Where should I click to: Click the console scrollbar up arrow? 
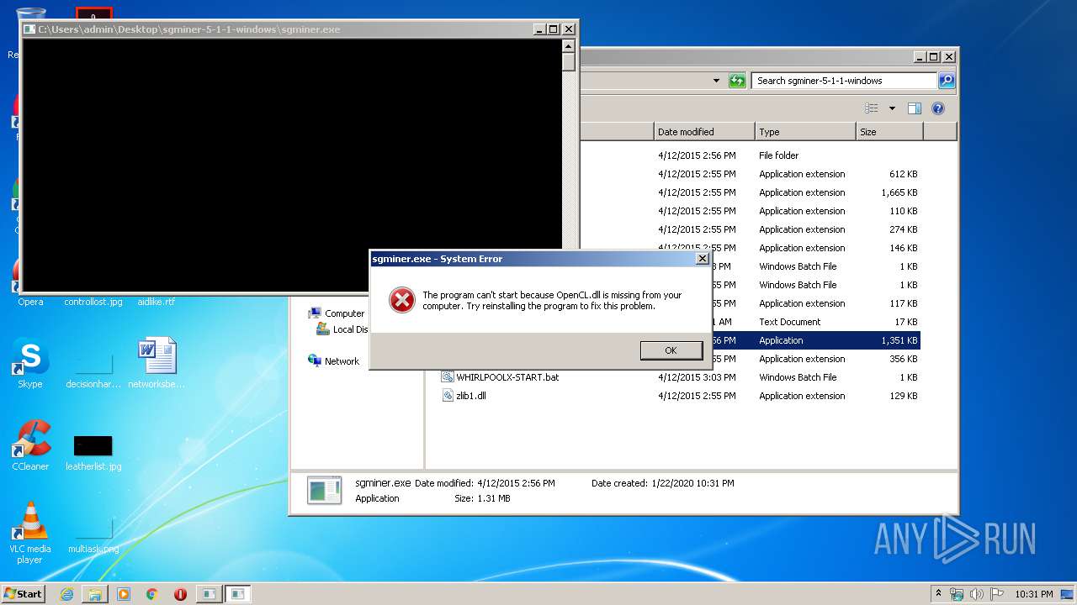tap(569, 45)
